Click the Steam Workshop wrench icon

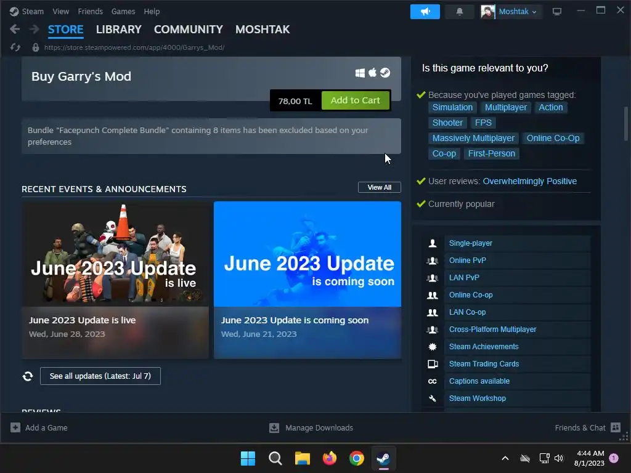click(x=433, y=398)
